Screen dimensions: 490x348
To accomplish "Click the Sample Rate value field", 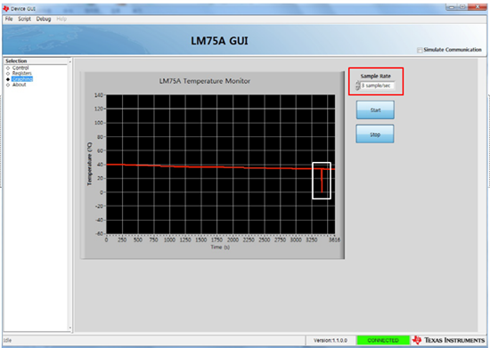I will pos(378,85).
